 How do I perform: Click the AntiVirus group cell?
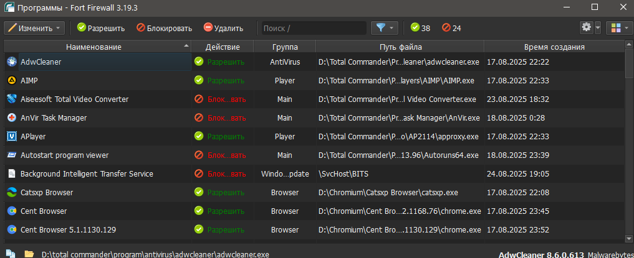[x=285, y=62]
